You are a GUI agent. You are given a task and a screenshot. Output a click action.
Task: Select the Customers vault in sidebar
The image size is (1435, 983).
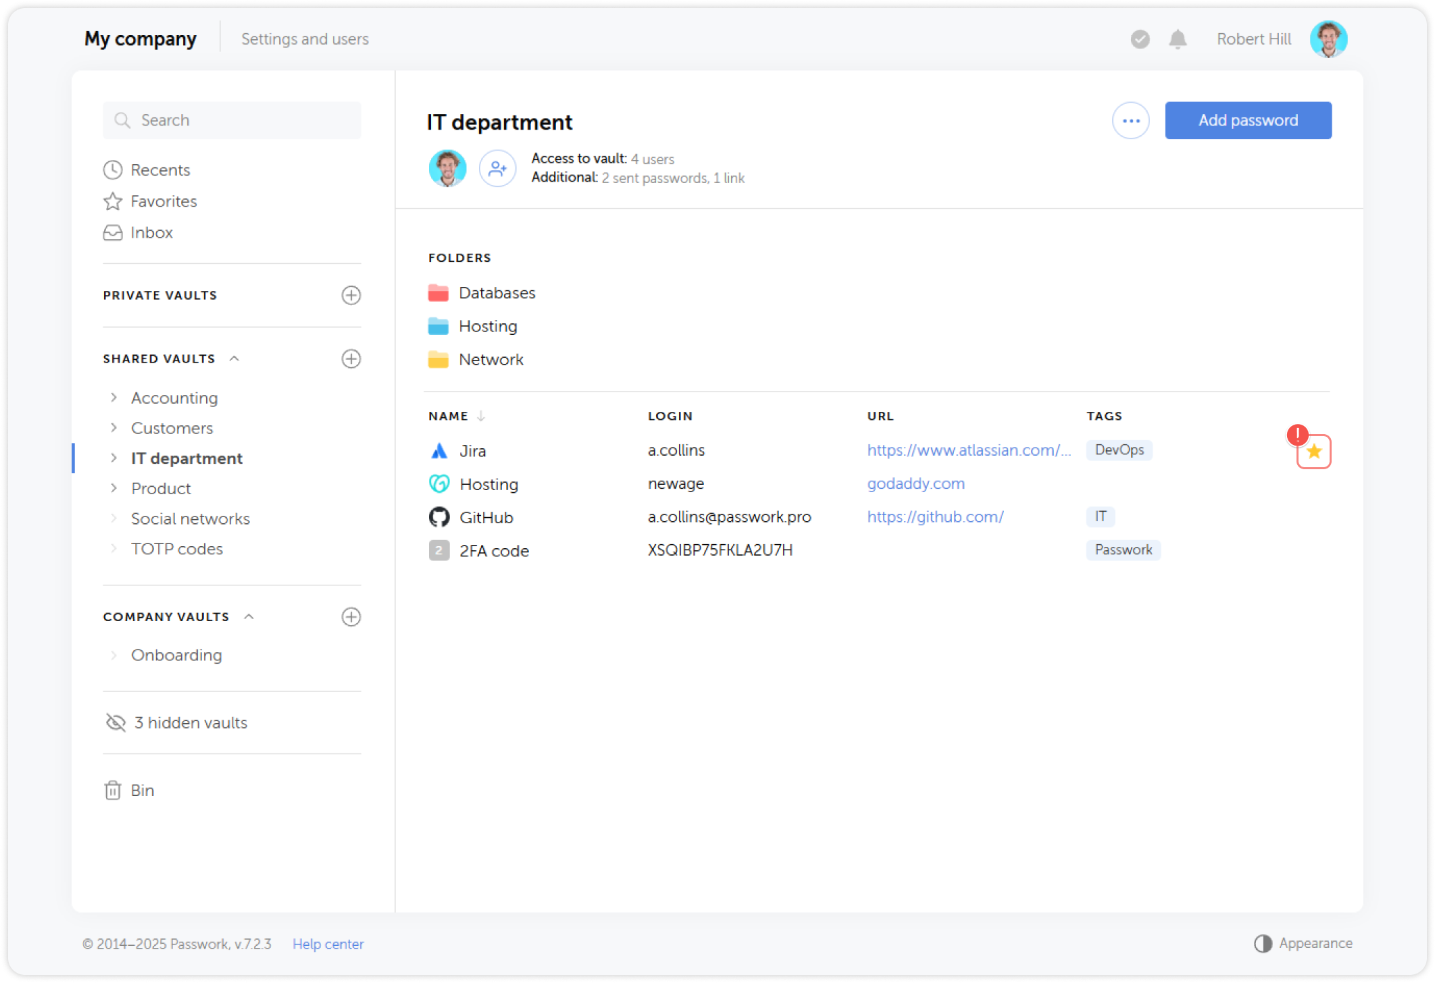tap(172, 428)
